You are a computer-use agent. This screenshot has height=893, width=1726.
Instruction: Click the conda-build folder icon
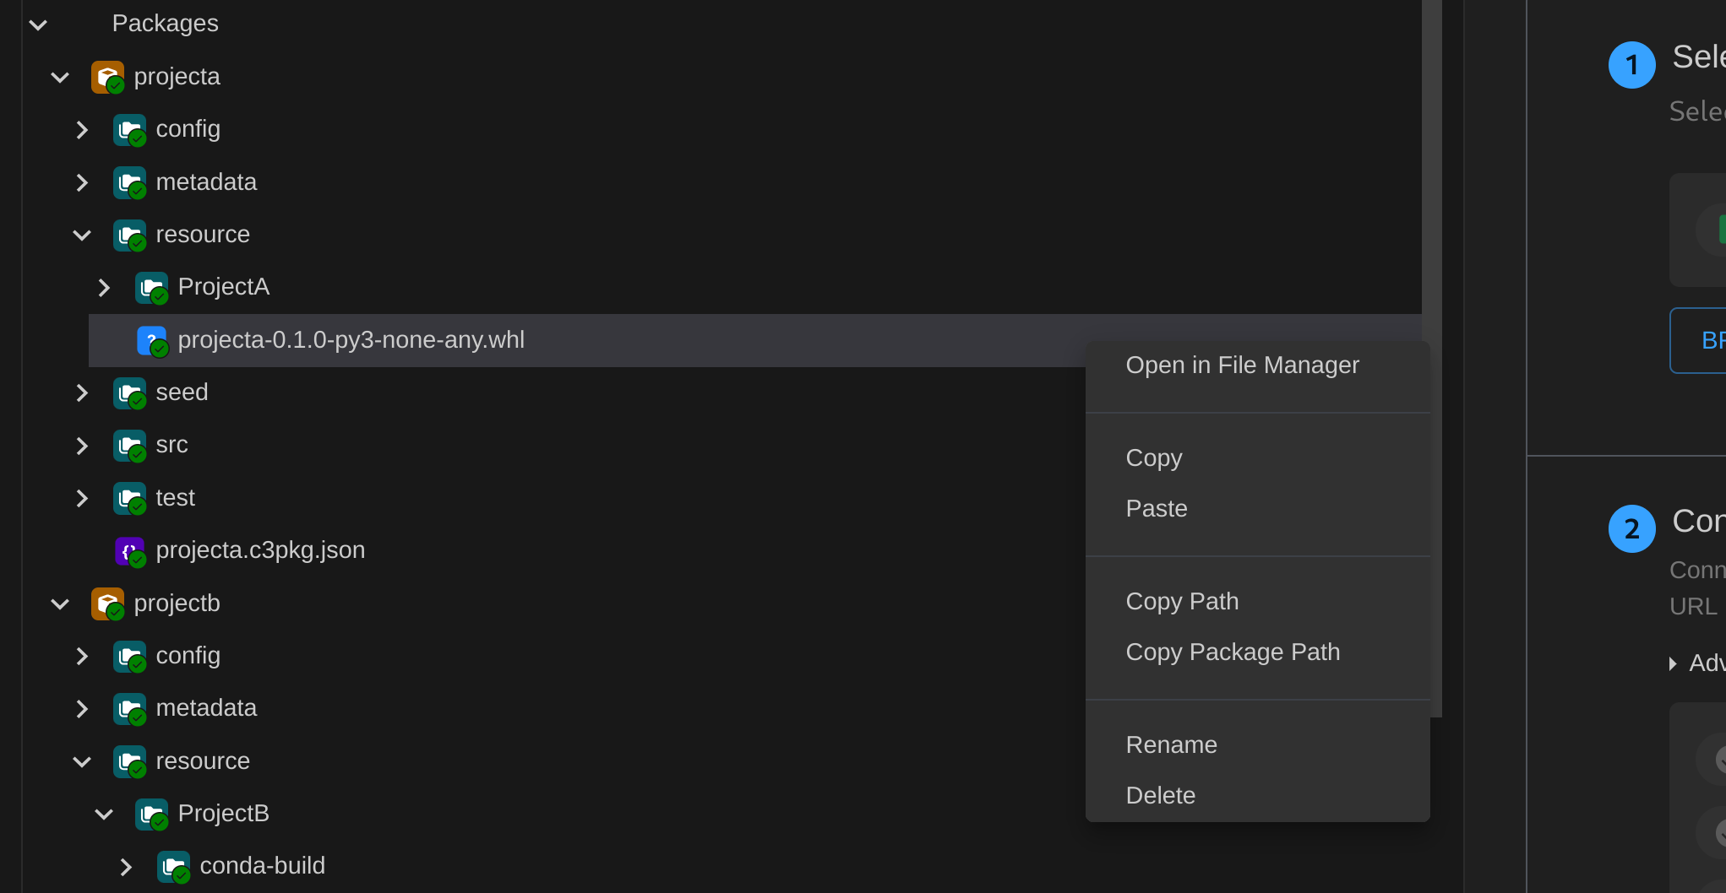173,867
